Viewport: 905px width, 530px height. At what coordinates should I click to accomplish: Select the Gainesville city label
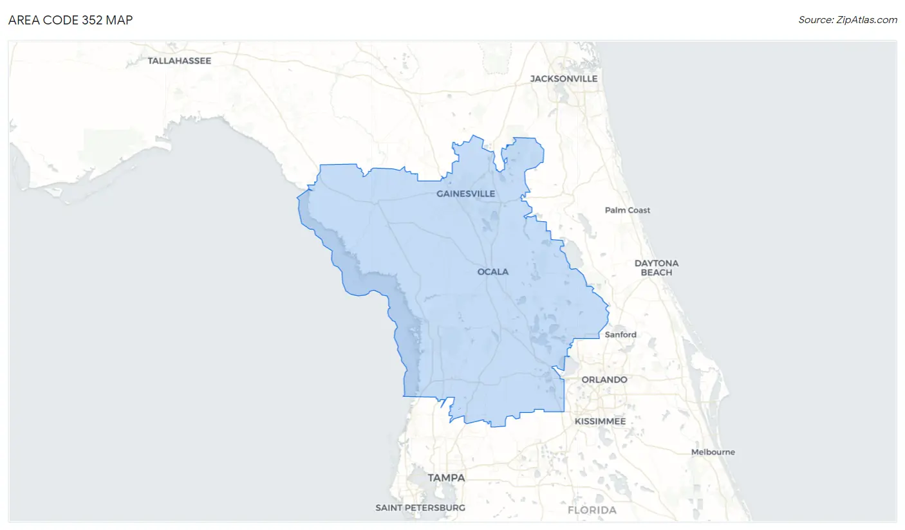tap(465, 194)
